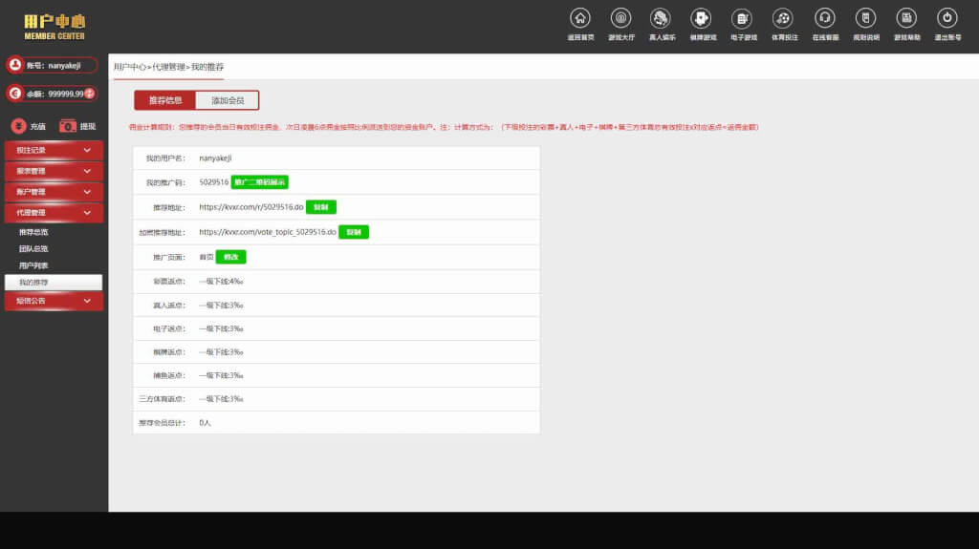979x549 pixels.
Task: Go to 返回首页 home icon
Action: (580, 18)
